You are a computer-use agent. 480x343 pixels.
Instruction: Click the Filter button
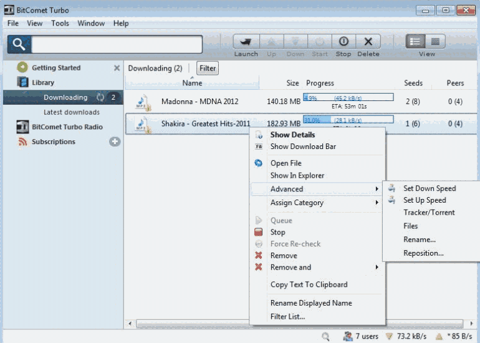click(x=208, y=68)
